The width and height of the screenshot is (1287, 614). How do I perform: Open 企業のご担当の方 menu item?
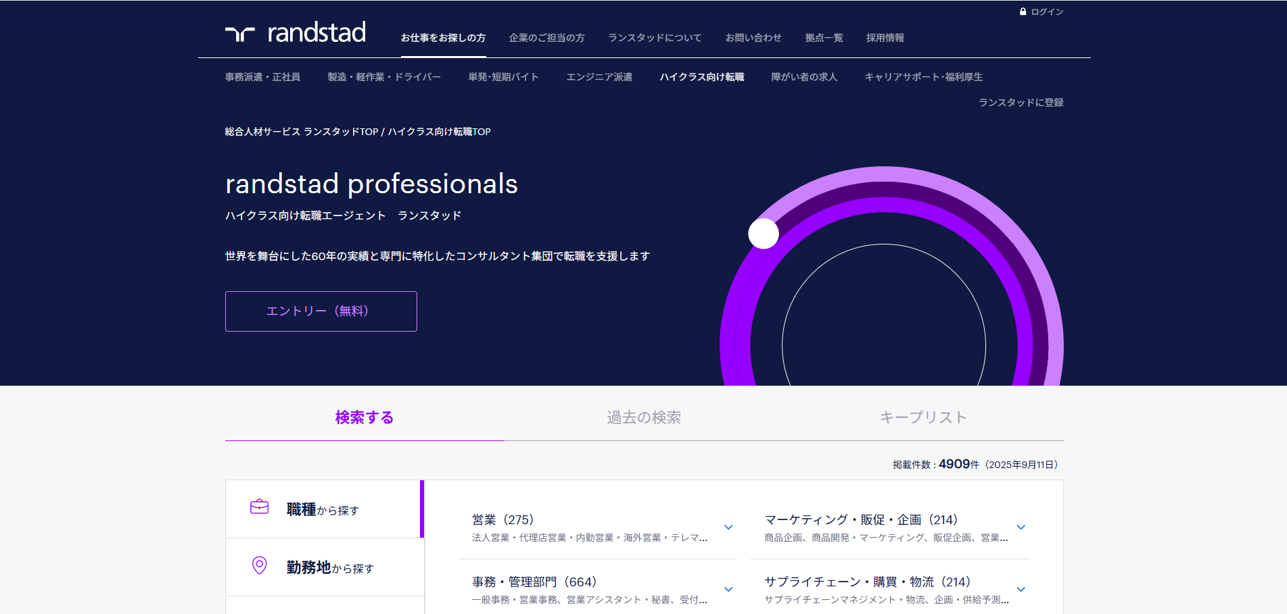coord(546,38)
